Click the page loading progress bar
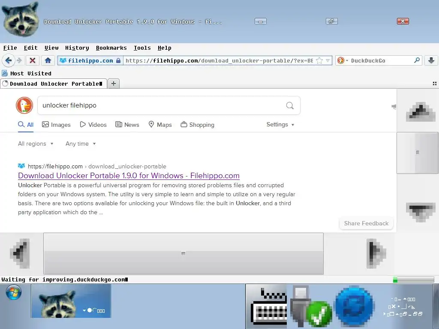This screenshot has width=439, height=329. [414, 279]
